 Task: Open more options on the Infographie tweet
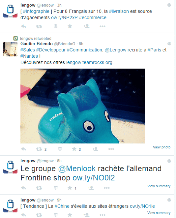pos(103,26)
